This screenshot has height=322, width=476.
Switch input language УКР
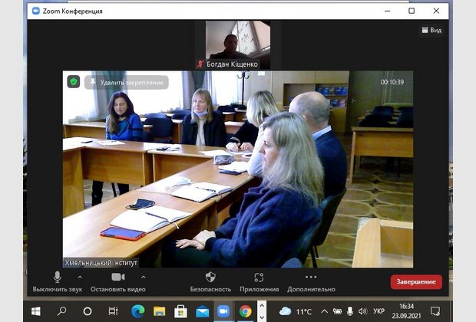point(378,311)
